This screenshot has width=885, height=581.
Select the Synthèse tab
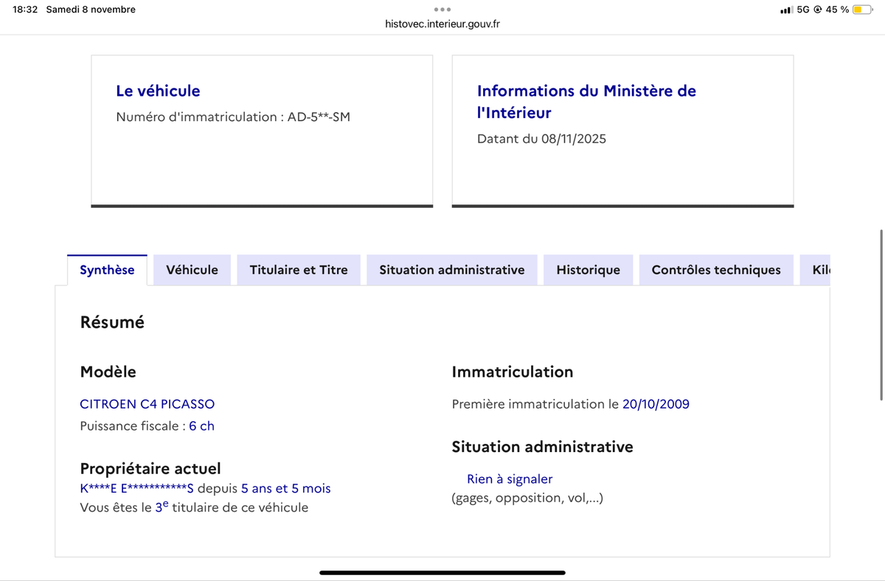[x=107, y=270]
